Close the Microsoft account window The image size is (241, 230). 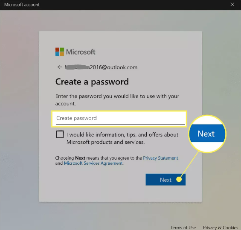tap(232, 4)
